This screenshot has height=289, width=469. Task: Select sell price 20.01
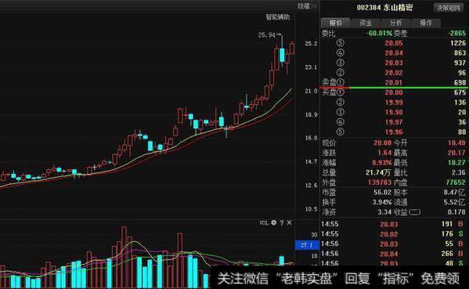(x=394, y=82)
